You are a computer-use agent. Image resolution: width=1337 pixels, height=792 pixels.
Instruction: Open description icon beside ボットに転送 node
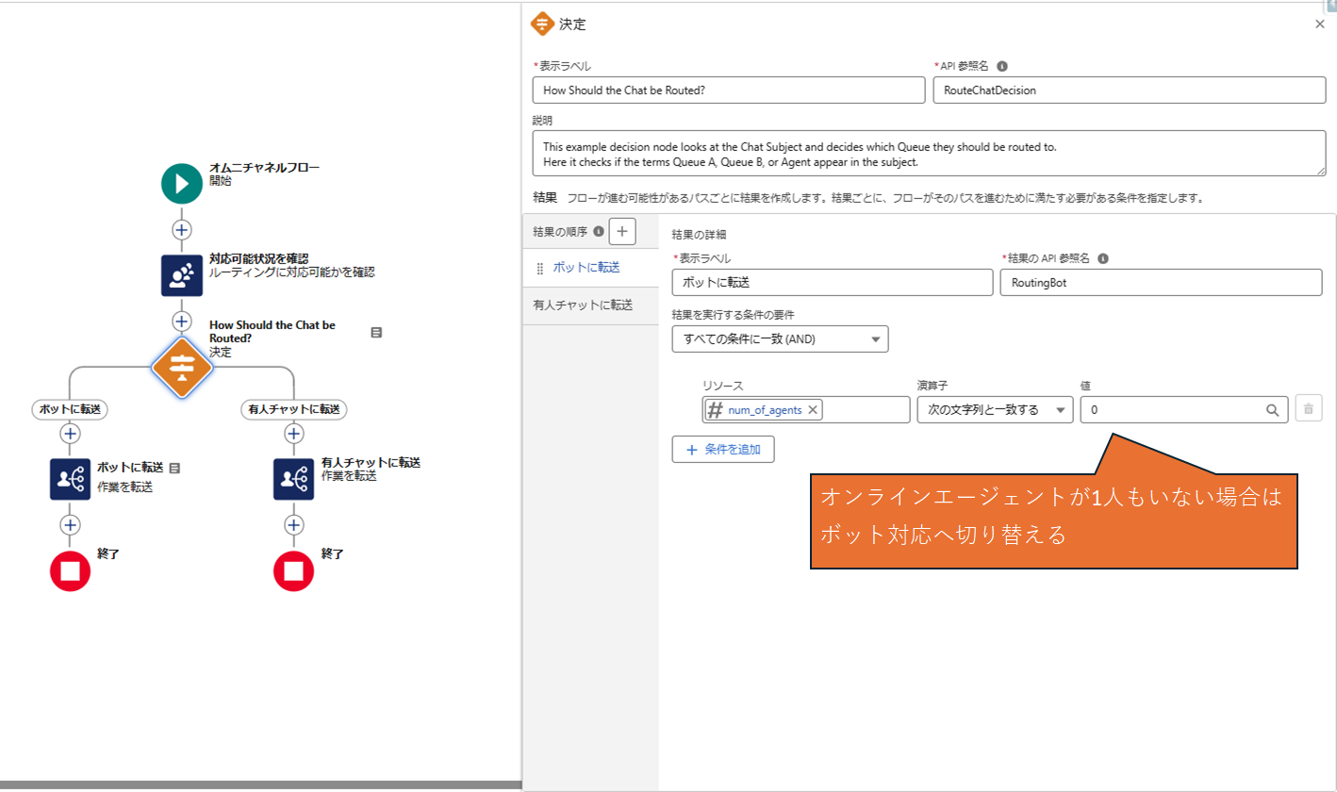[x=174, y=468]
